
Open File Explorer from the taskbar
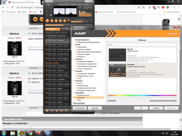13,133
